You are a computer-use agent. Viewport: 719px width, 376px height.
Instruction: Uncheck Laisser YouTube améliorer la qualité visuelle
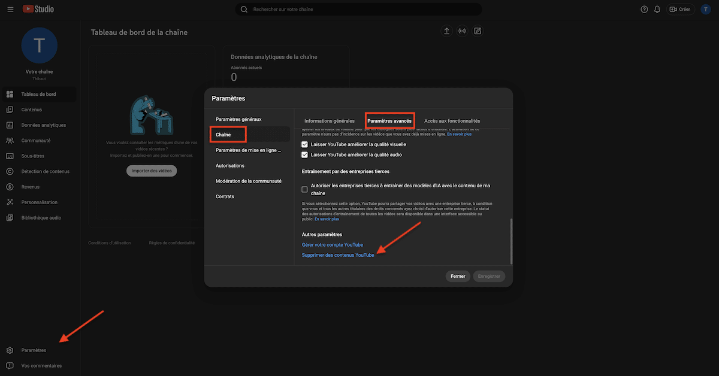(305, 145)
